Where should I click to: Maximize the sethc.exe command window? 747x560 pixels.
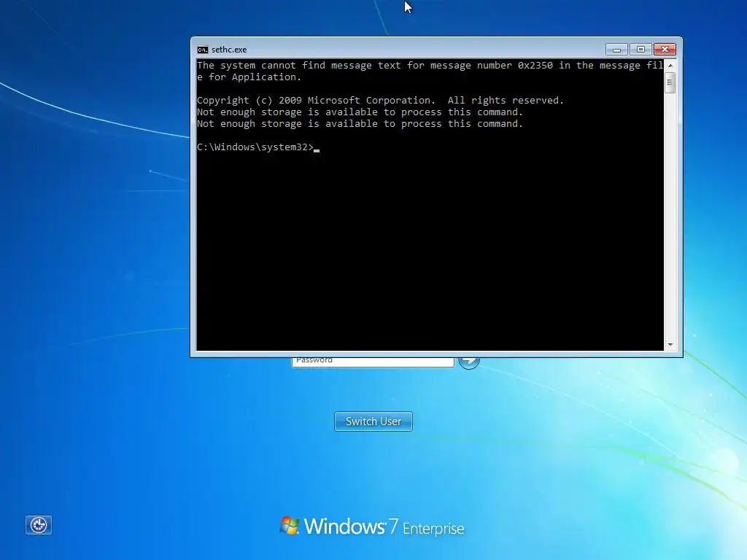click(640, 49)
